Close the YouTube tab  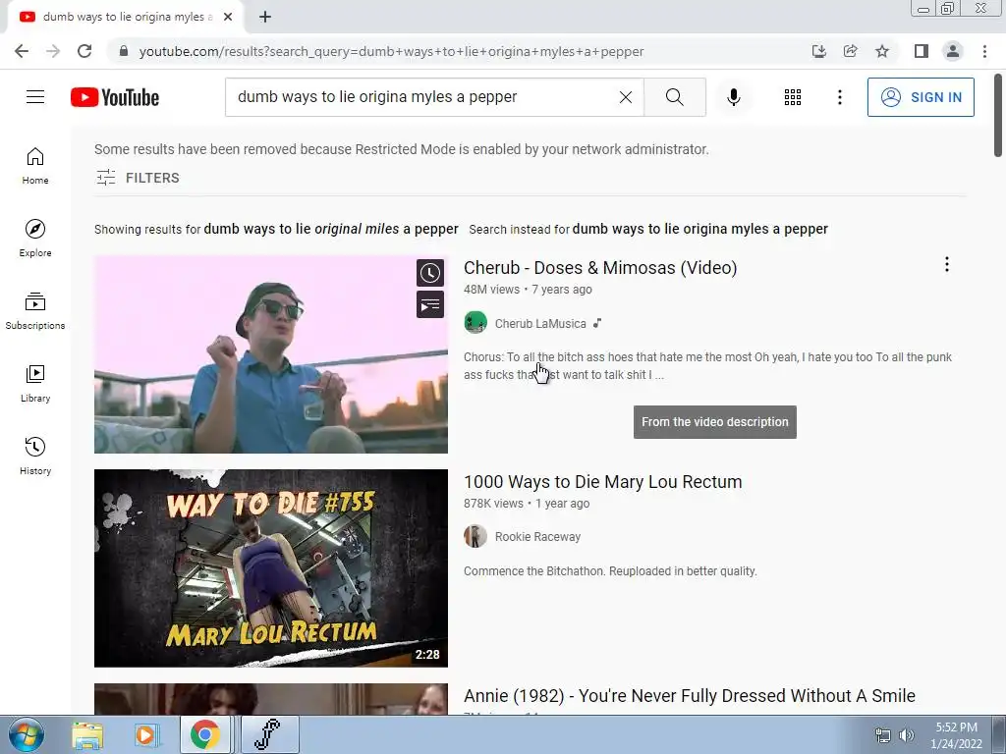click(228, 17)
